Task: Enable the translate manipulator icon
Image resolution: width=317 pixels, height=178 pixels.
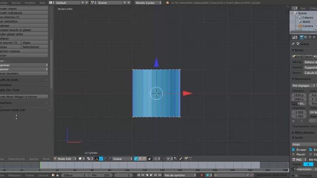Action: tap(101, 159)
